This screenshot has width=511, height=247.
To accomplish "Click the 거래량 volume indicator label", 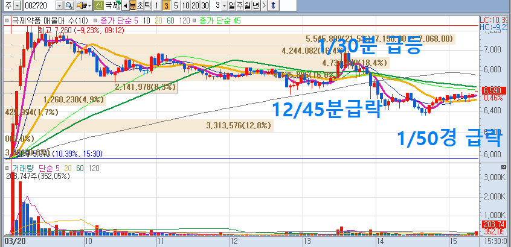I will pos(23,168).
